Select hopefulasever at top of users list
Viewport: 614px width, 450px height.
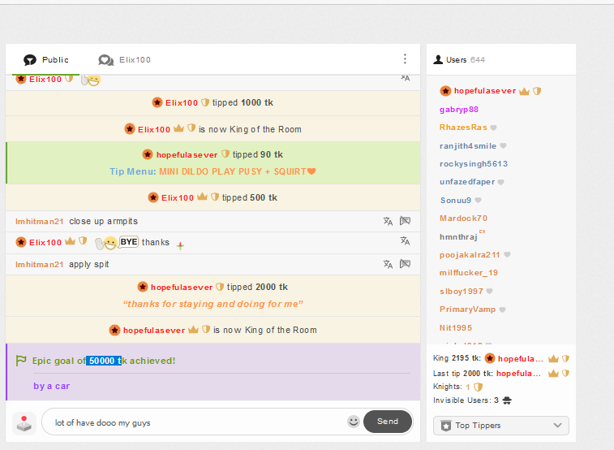click(x=484, y=91)
